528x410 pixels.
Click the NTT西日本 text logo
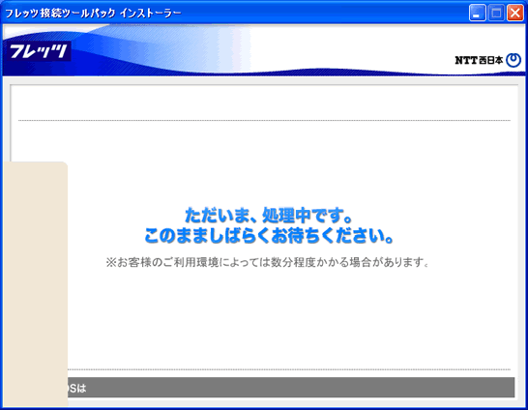479,60
